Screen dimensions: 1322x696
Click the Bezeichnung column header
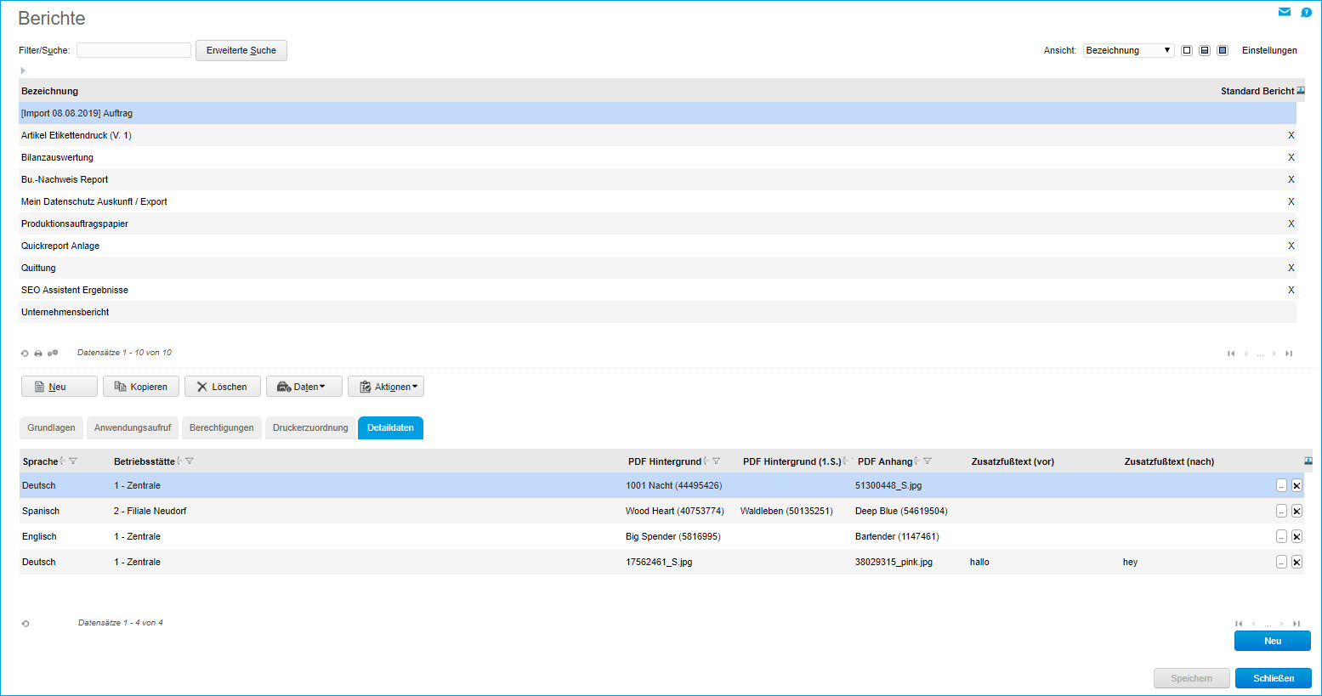pos(49,91)
